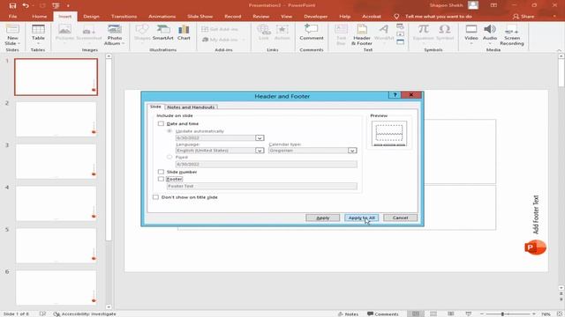Switch to the Animations tab
The height and width of the screenshot is (317, 565).
(162, 17)
